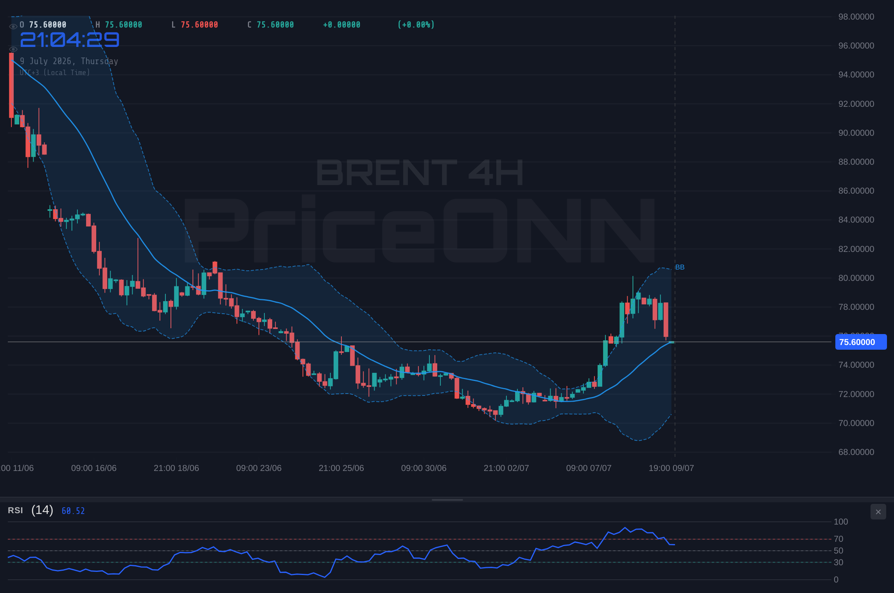
Task: Click the 92.00000 price axis label
Action: [856, 104]
